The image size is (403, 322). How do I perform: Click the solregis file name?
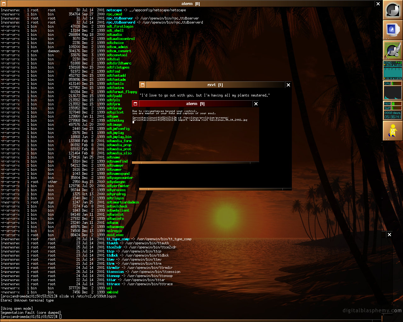(x=114, y=231)
